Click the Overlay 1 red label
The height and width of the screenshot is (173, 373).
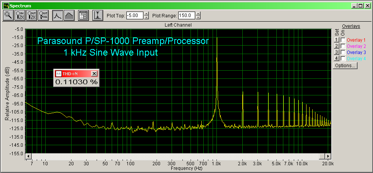(x=356, y=40)
